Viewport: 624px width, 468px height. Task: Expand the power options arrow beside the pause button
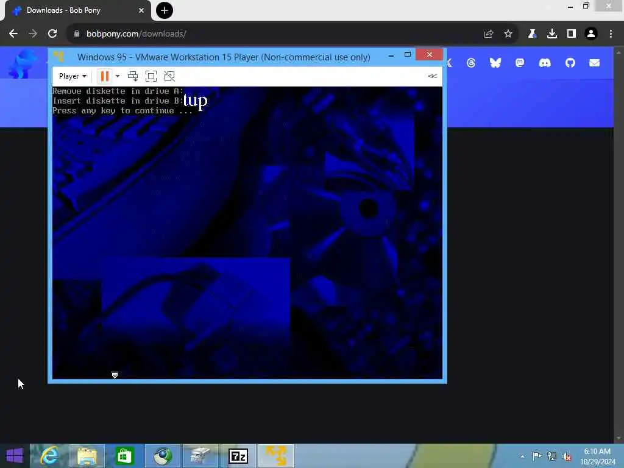[x=118, y=76]
